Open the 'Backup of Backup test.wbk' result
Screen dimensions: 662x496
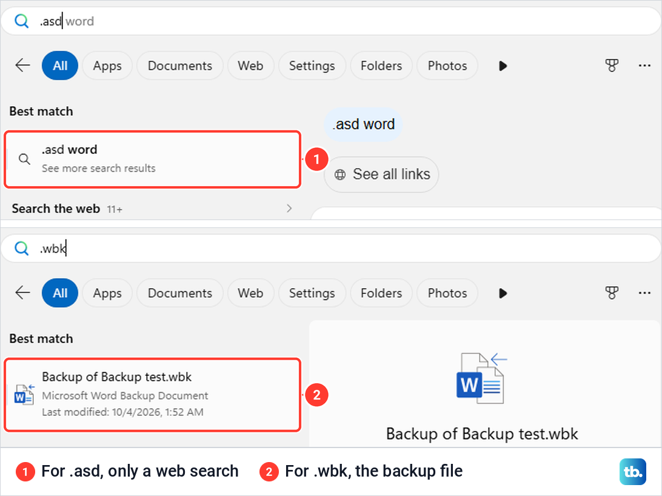pyautogui.click(x=152, y=395)
